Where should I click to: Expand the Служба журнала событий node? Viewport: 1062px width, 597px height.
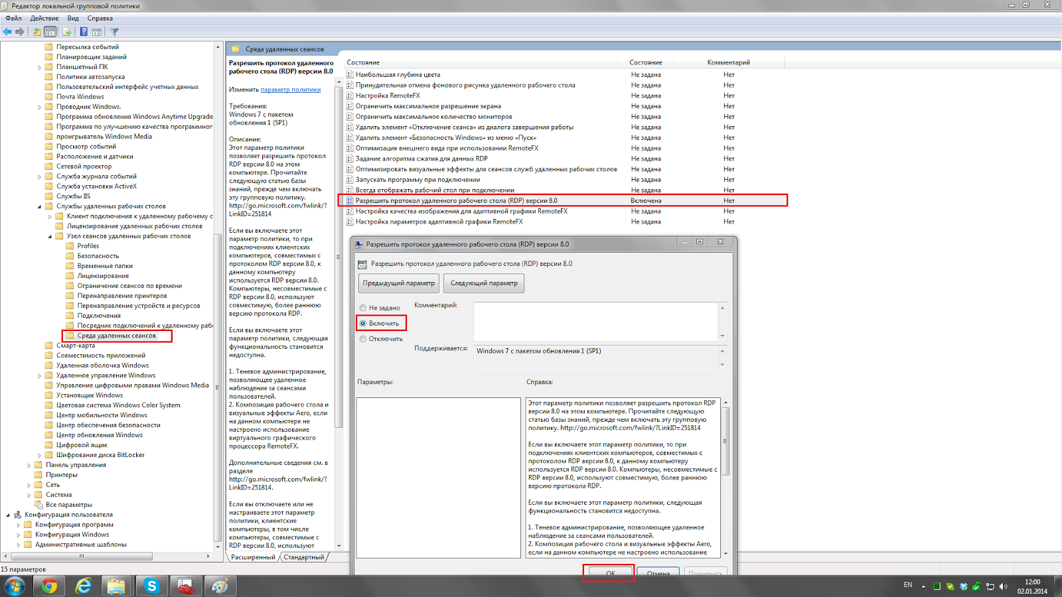39,176
